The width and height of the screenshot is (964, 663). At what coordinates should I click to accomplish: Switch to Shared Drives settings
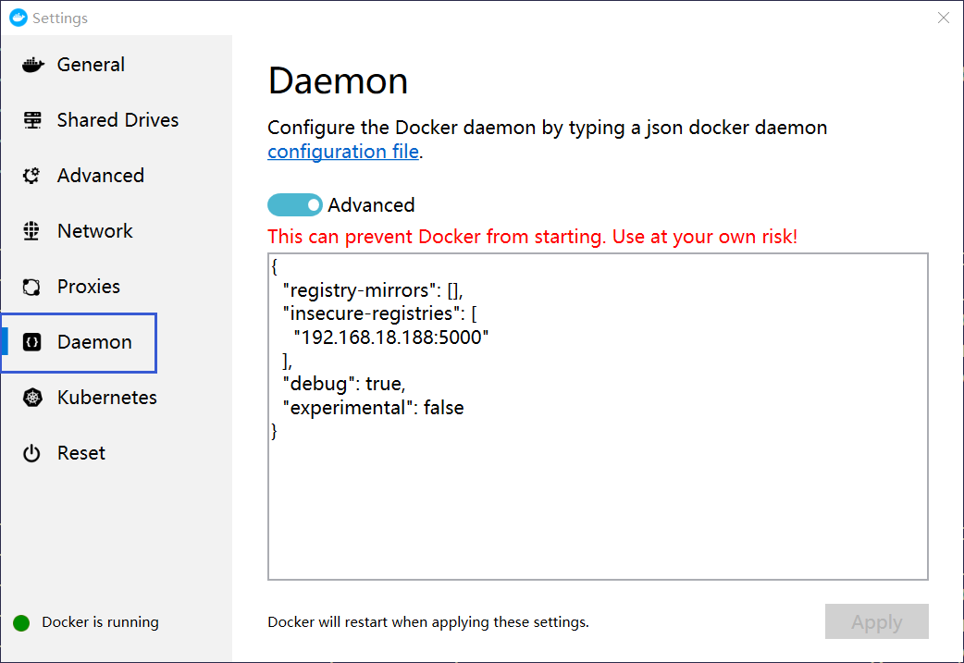click(117, 120)
